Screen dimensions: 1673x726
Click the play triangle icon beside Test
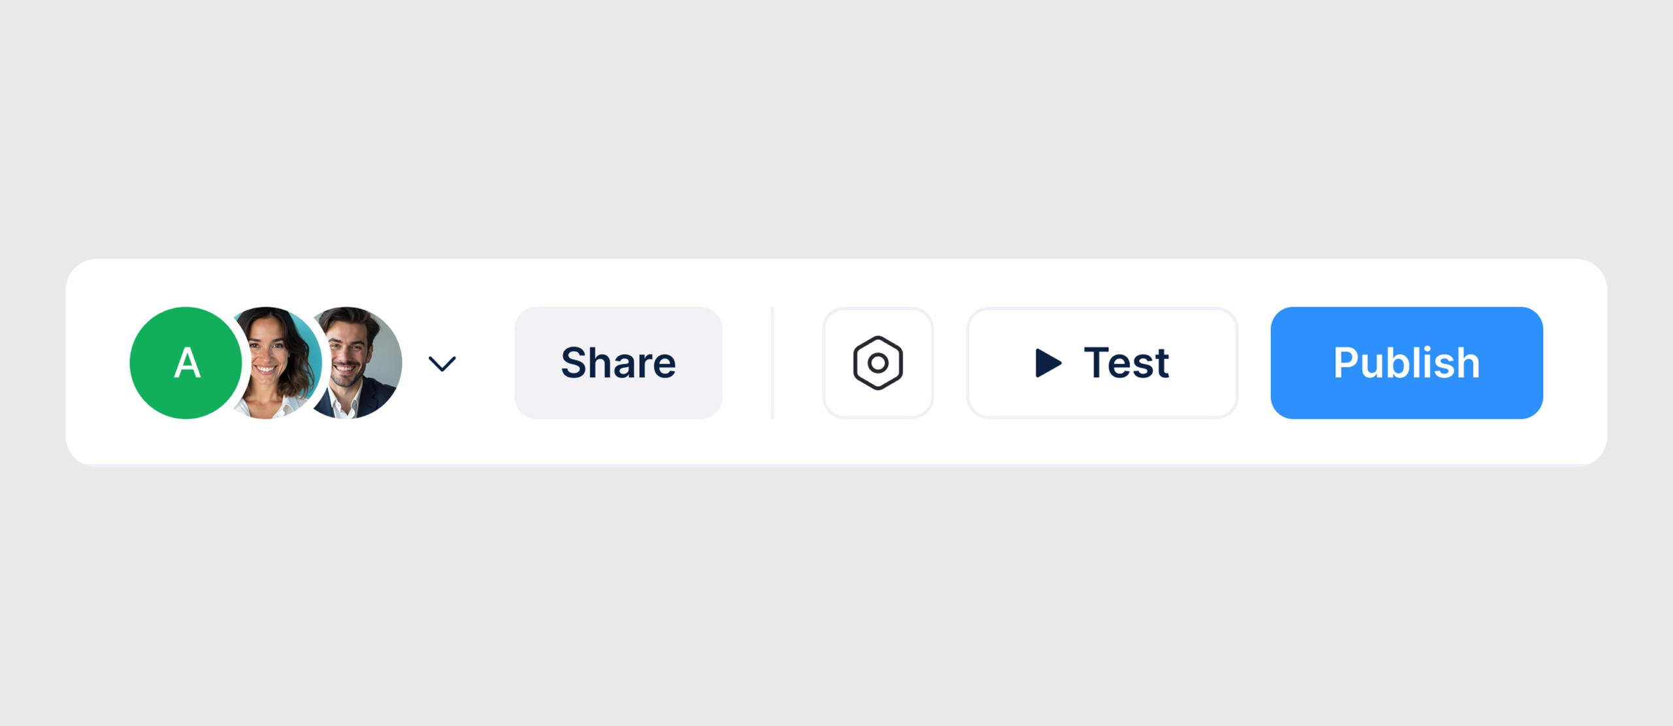pyautogui.click(x=1049, y=363)
